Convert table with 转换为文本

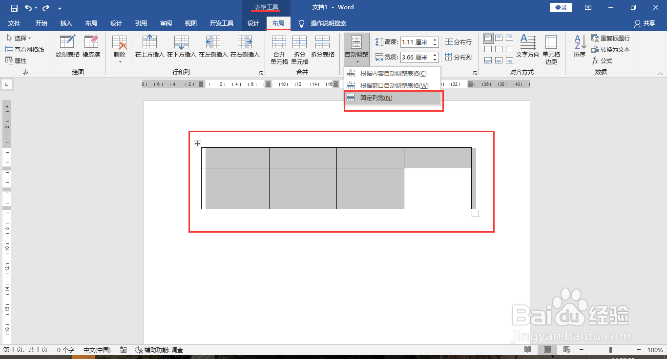609,49
